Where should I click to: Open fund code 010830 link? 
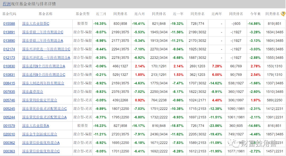(x=9, y=66)
